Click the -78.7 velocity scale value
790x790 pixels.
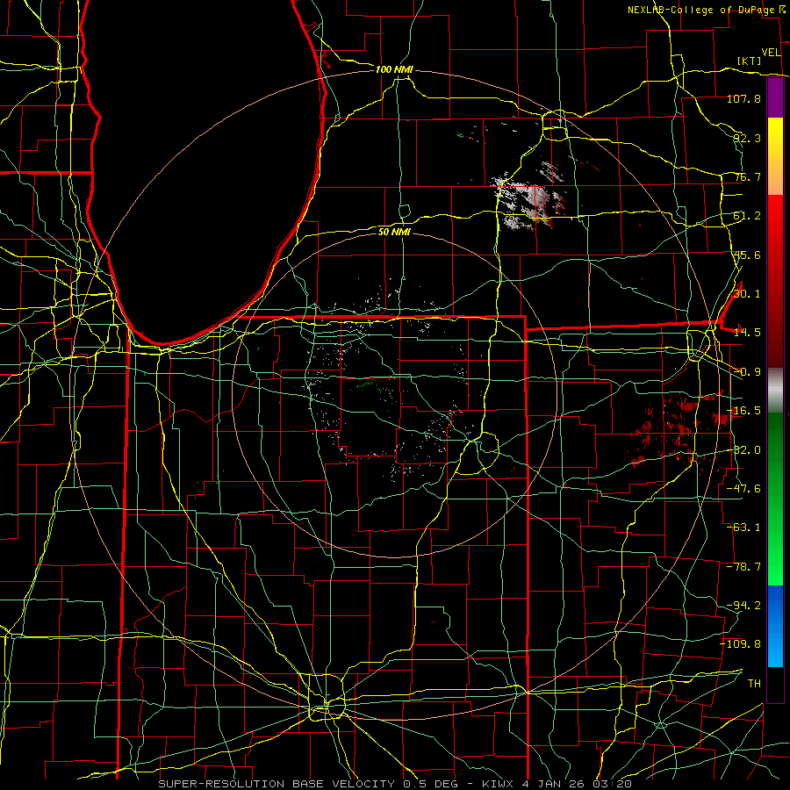pos(743,567)
